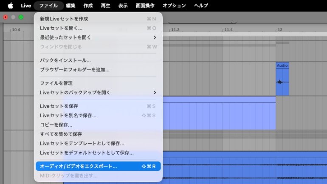
Task: Choose コピーを保存...
Action: point(98,125)
